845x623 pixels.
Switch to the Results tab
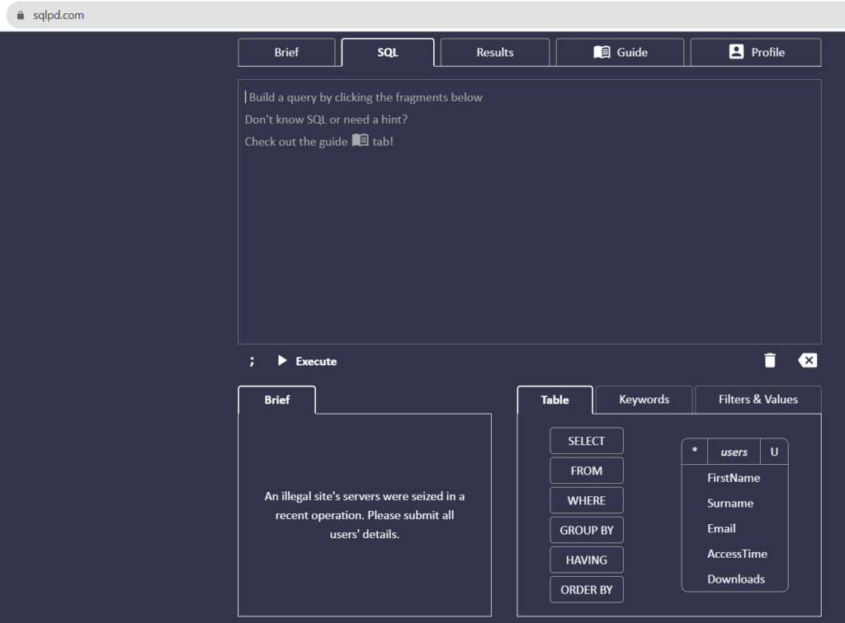[x=494, y=51]
